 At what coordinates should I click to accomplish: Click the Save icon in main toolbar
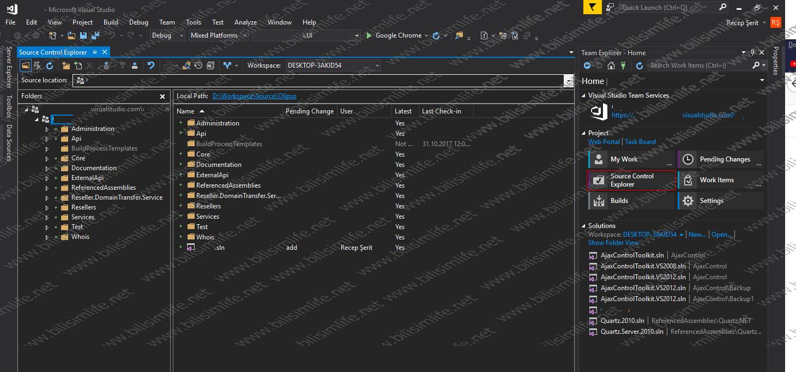83,35
